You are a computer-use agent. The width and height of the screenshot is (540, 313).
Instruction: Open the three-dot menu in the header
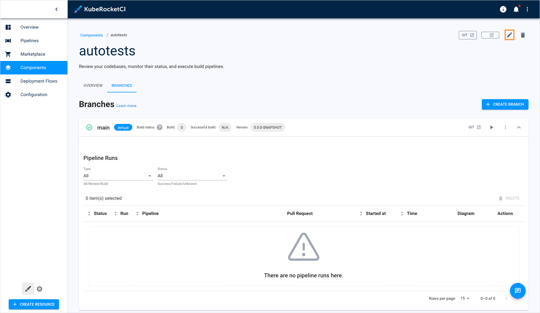pyautogui.click(x=528, y=9)
